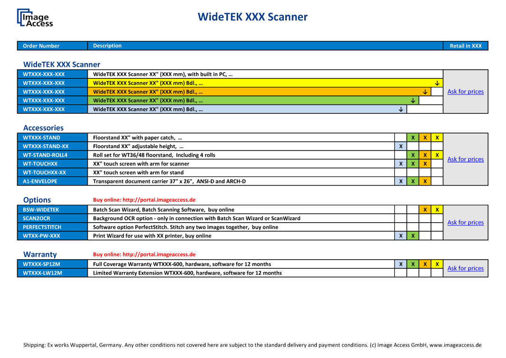The image size is (506, 358).
Task: Click www.imageaccess.de in the shipping footer
Action: coord(455,345)
